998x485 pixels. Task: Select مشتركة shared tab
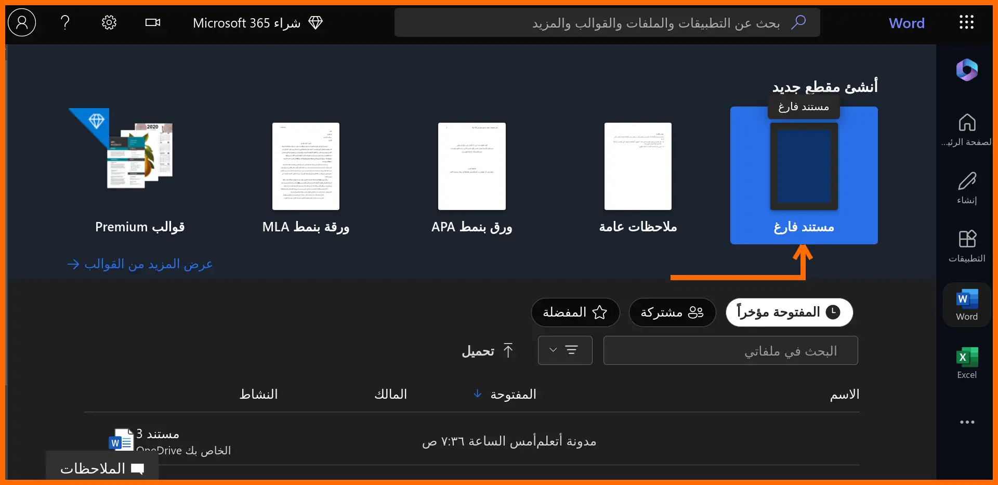point(672,312)
